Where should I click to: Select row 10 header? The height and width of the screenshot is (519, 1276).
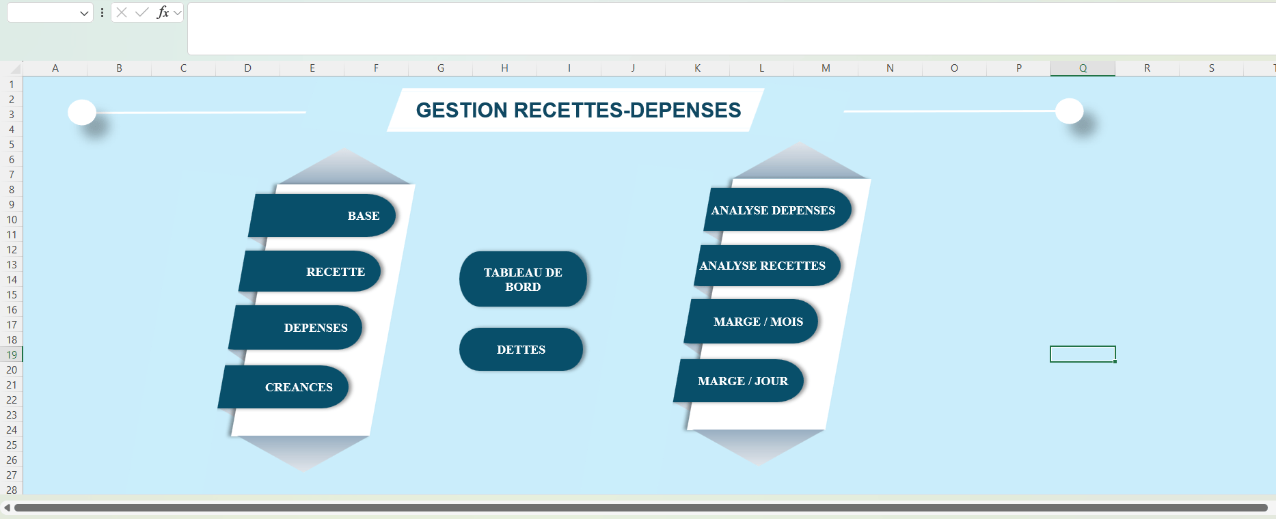tap(12, 219)
